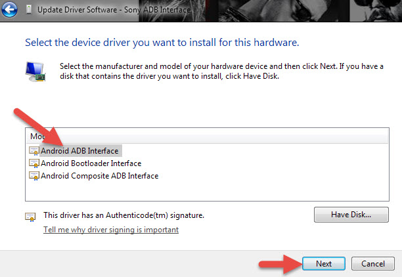Click the blue back arrow button
Image resolution: width=402 pixels, height=277 pixels.
click(10, 11)
